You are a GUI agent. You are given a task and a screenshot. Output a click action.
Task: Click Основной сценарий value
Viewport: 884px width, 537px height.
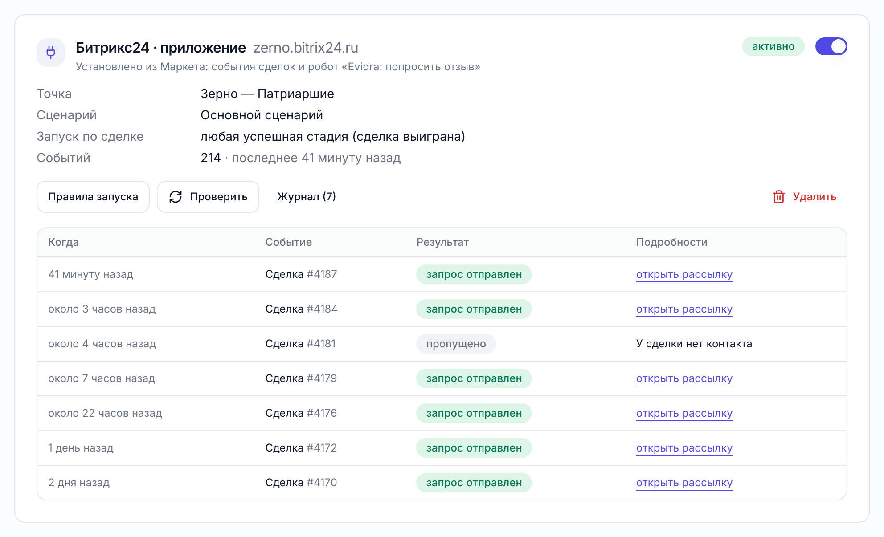point(262,115)
